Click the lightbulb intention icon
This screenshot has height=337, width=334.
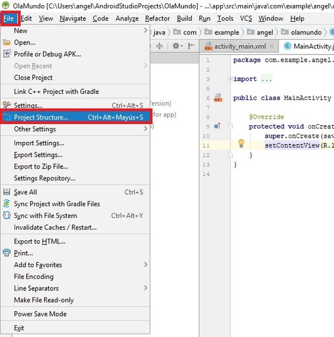click(241, 143)
